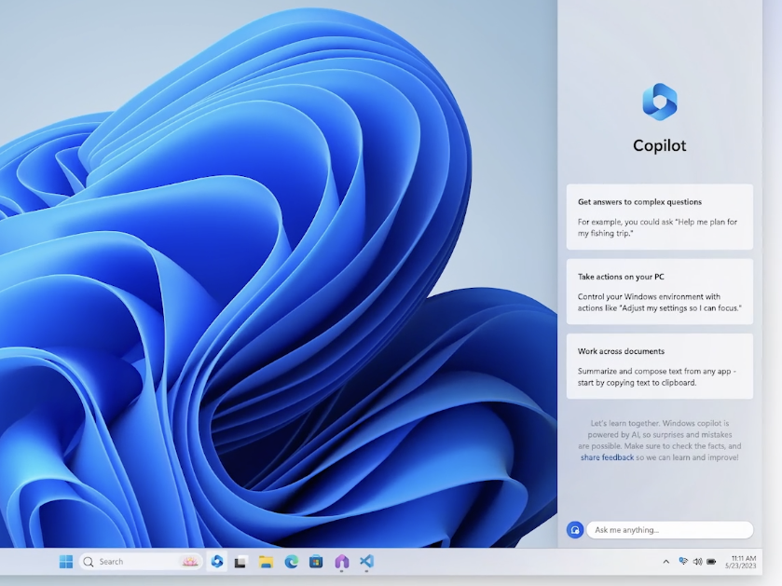The image size is (782, 586).
Task: Open the clock and date 11:11 AM
Action: (x=741, y=562)
